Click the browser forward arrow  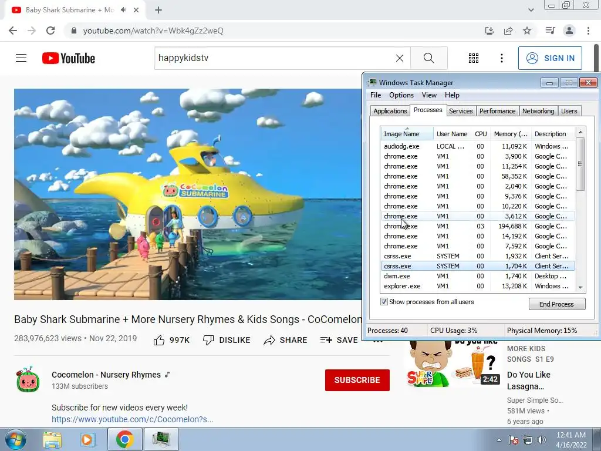[x=32, y=31]
